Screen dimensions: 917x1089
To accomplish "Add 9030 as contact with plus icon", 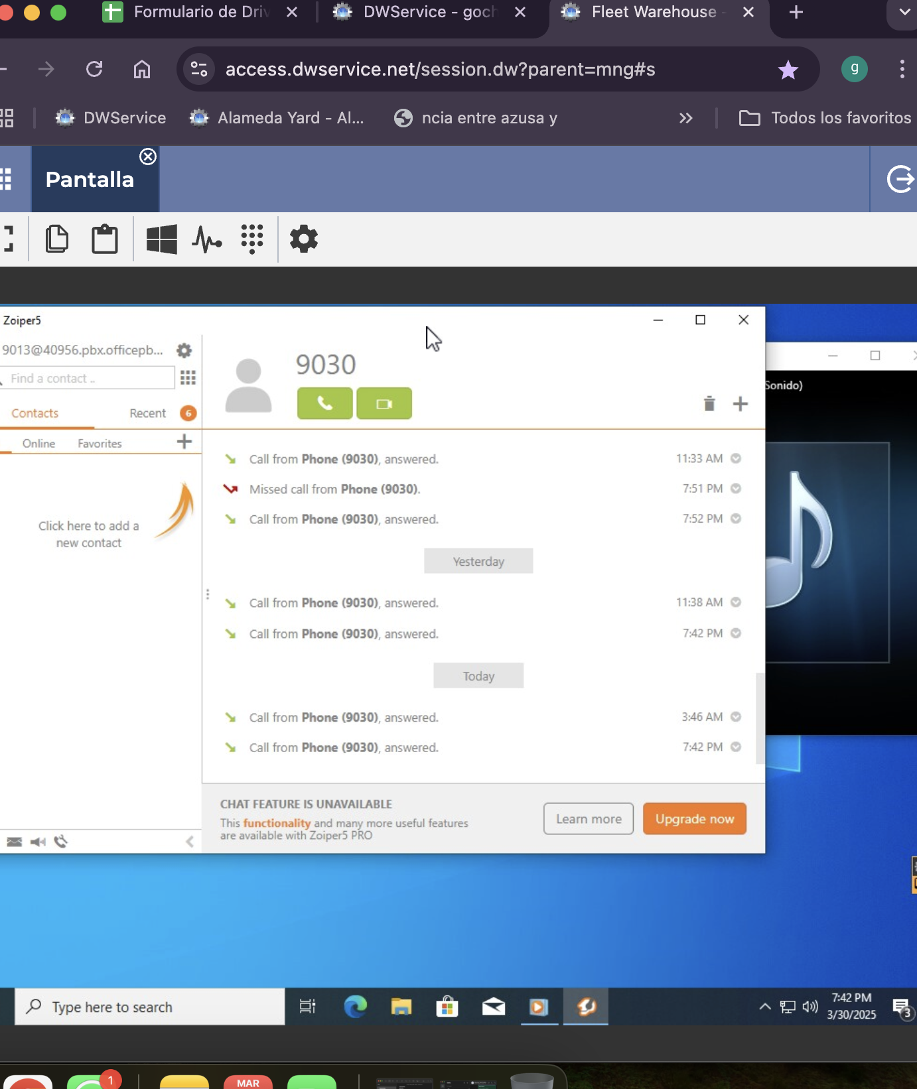I will pyautogui.click(x=741, y=404).
